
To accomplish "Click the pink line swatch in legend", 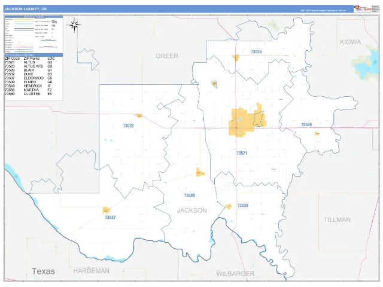I will point(24,47).
